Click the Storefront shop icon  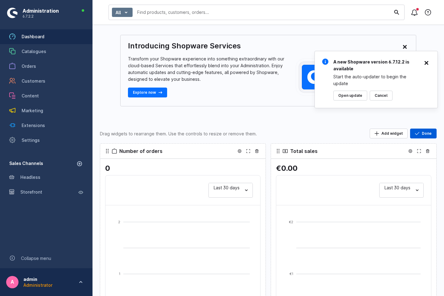coord(12,192)
